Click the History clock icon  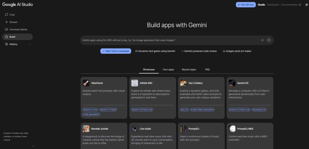pos(7,44)
